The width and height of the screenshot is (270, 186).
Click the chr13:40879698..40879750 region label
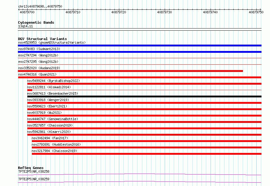[40, 6]
